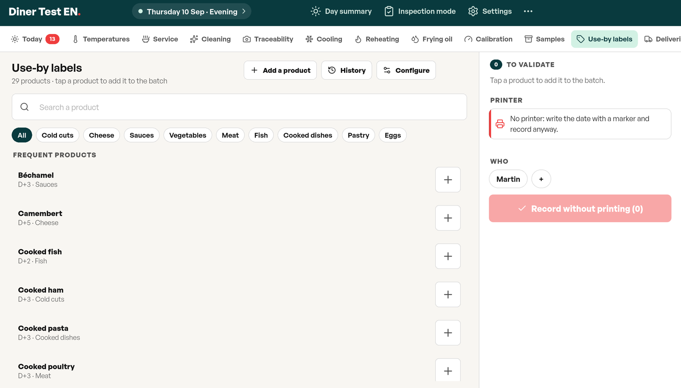Open the Traceability tab
The image size is (681, 388).
tap(268, 39)
